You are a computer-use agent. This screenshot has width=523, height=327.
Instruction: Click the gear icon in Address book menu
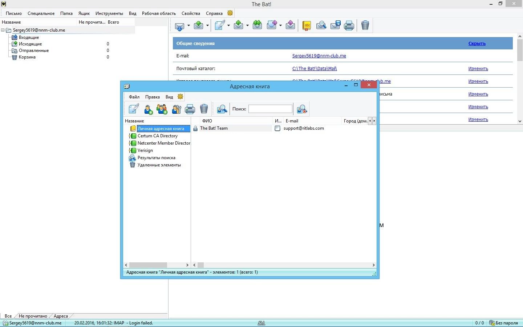(180, 97)
